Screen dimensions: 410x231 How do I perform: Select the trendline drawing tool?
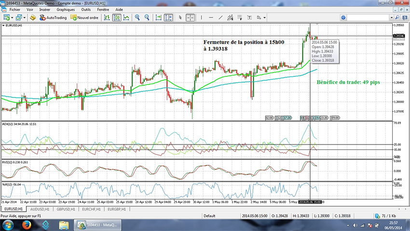(x=221, y=17)
